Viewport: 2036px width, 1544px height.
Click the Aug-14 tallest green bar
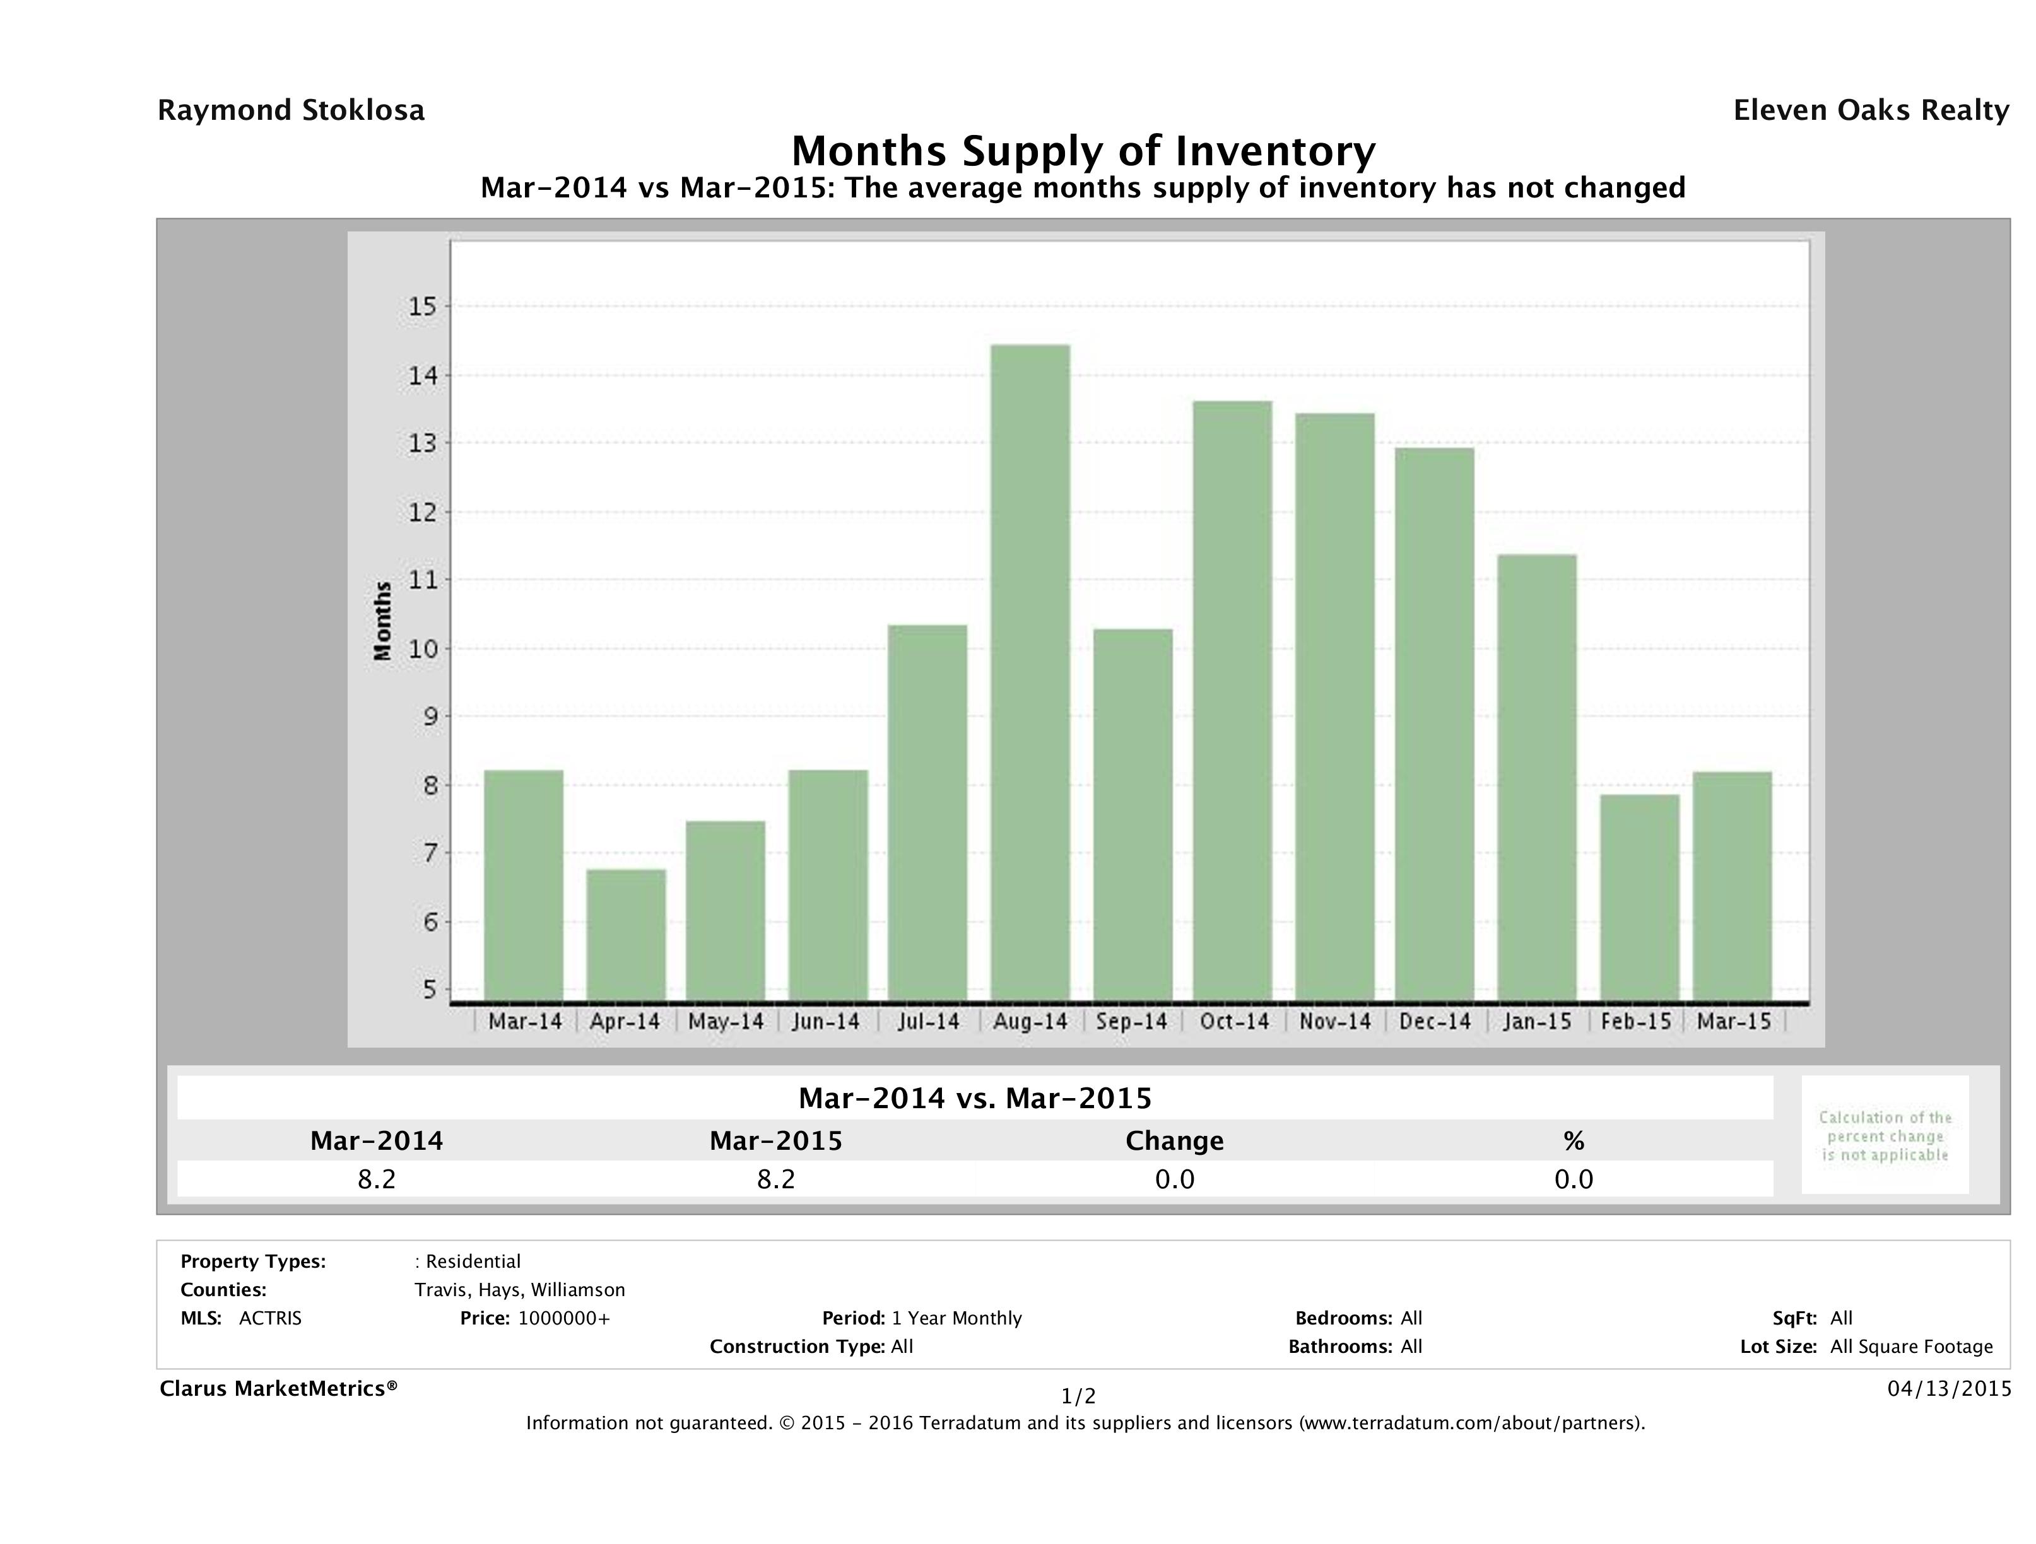1030,672
